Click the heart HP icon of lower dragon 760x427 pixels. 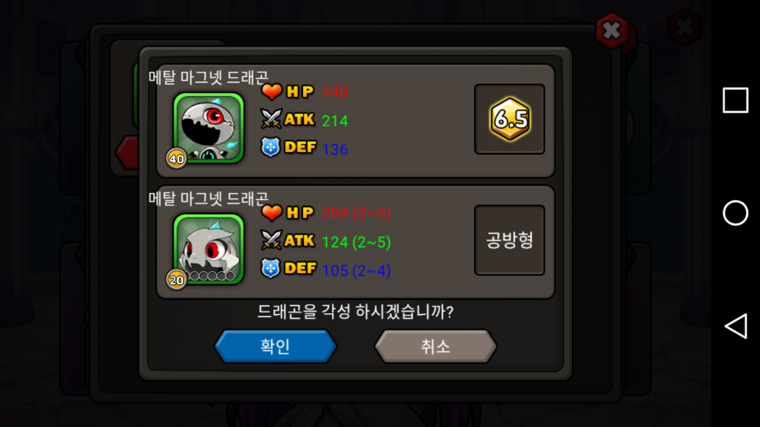(272, 213)
